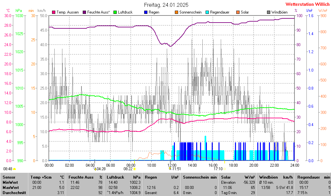Click the ^1.4hPa/h pressure trend text

point(115,193)
